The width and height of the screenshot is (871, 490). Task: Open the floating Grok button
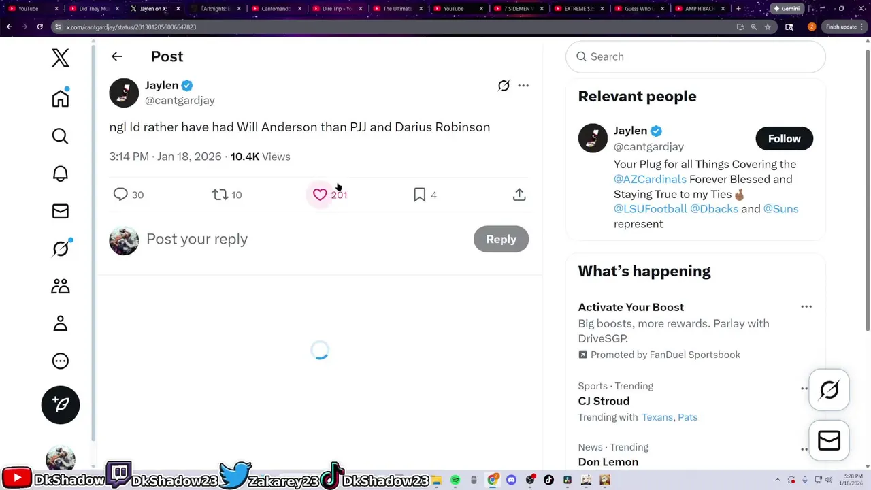point(829,390)
